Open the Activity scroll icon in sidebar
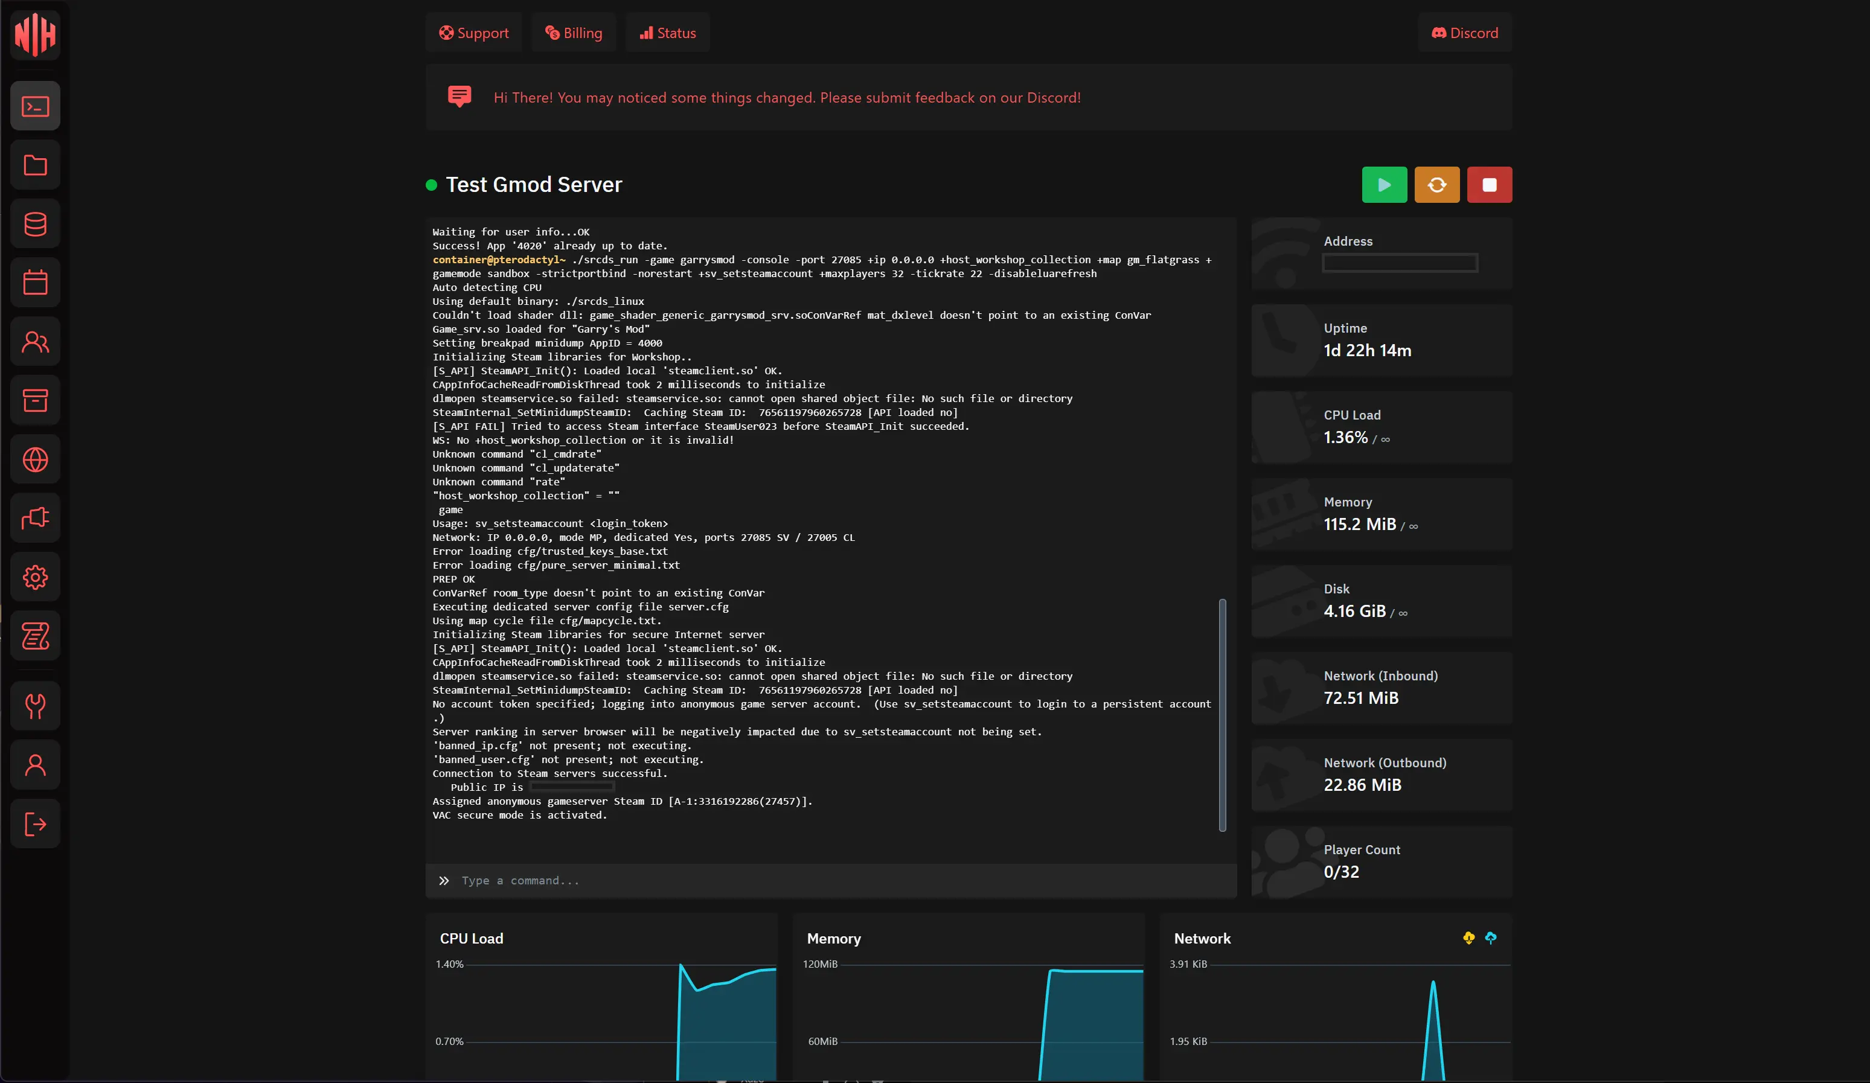1870x1083 pixels. 35,636
